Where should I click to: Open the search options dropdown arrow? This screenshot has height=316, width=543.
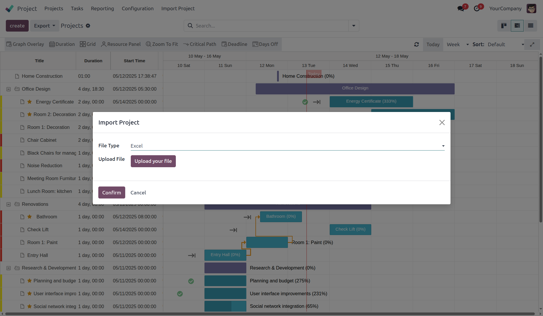click(x=354, y=26)
